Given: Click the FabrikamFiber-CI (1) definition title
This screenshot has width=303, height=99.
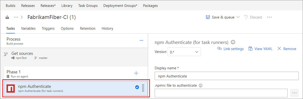Looking at the screenshot, I should coord(52,17).
